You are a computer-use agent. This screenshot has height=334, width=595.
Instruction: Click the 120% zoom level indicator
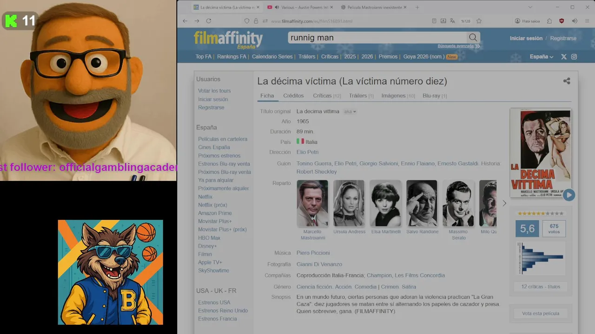point(465,21)
